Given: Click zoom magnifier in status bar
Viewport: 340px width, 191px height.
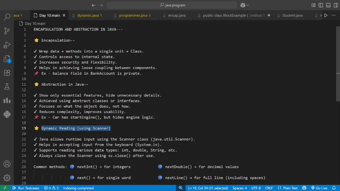Looking at the screenshot, I should (180, 188).
